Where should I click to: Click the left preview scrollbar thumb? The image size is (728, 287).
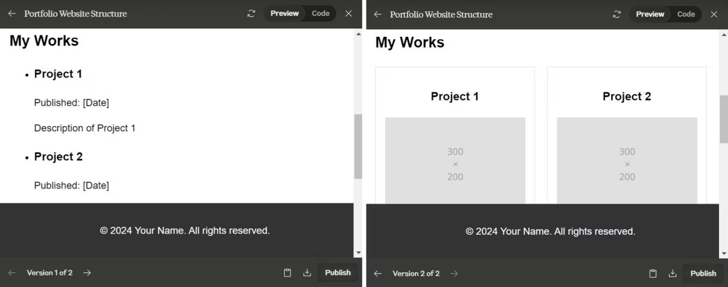point(358,146)
